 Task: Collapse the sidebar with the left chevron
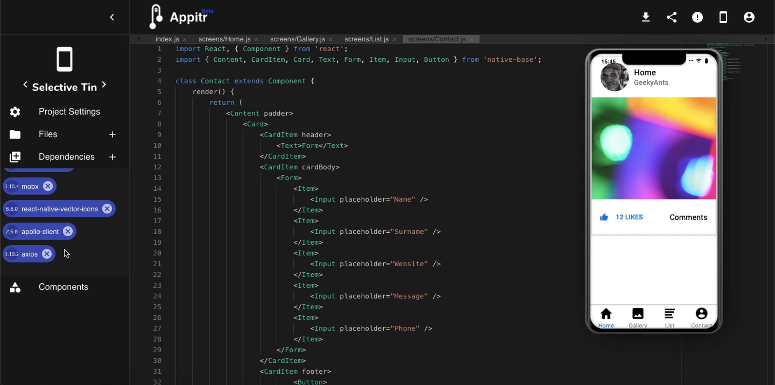click(x=112, y=17)
